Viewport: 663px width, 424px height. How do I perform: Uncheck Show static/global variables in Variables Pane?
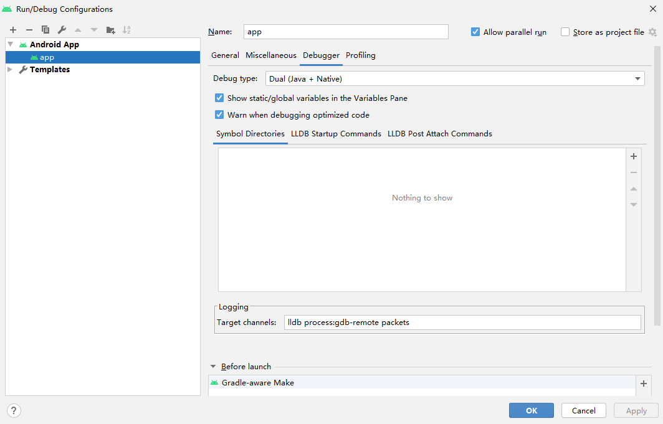(x=219, y=98)
